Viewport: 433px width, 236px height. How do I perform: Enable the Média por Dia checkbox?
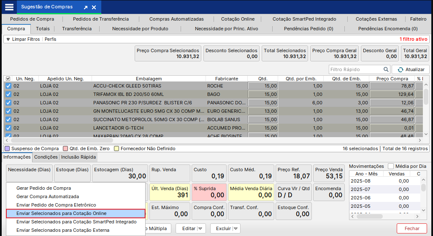390,166
